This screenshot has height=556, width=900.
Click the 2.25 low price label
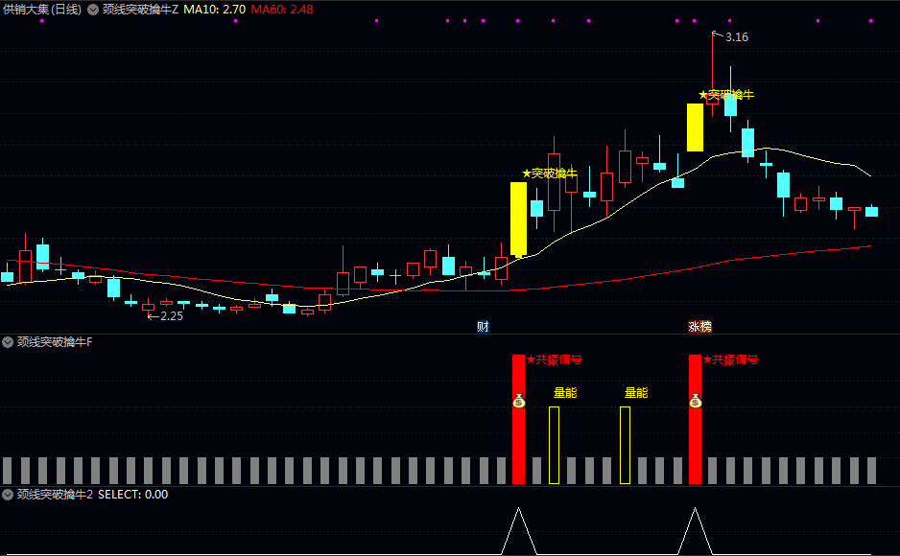172,315
